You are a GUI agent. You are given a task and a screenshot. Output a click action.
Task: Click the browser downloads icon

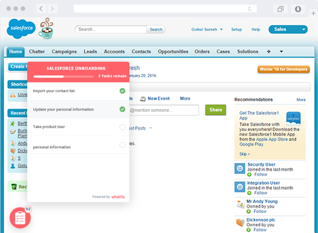pyautogui.click(x=298, y=9)
